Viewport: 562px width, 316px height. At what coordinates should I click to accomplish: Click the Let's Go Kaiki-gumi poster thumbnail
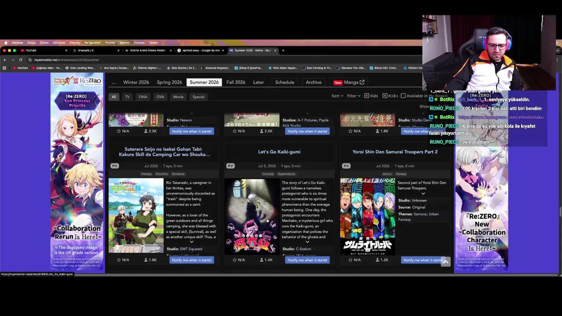point(252,216)
